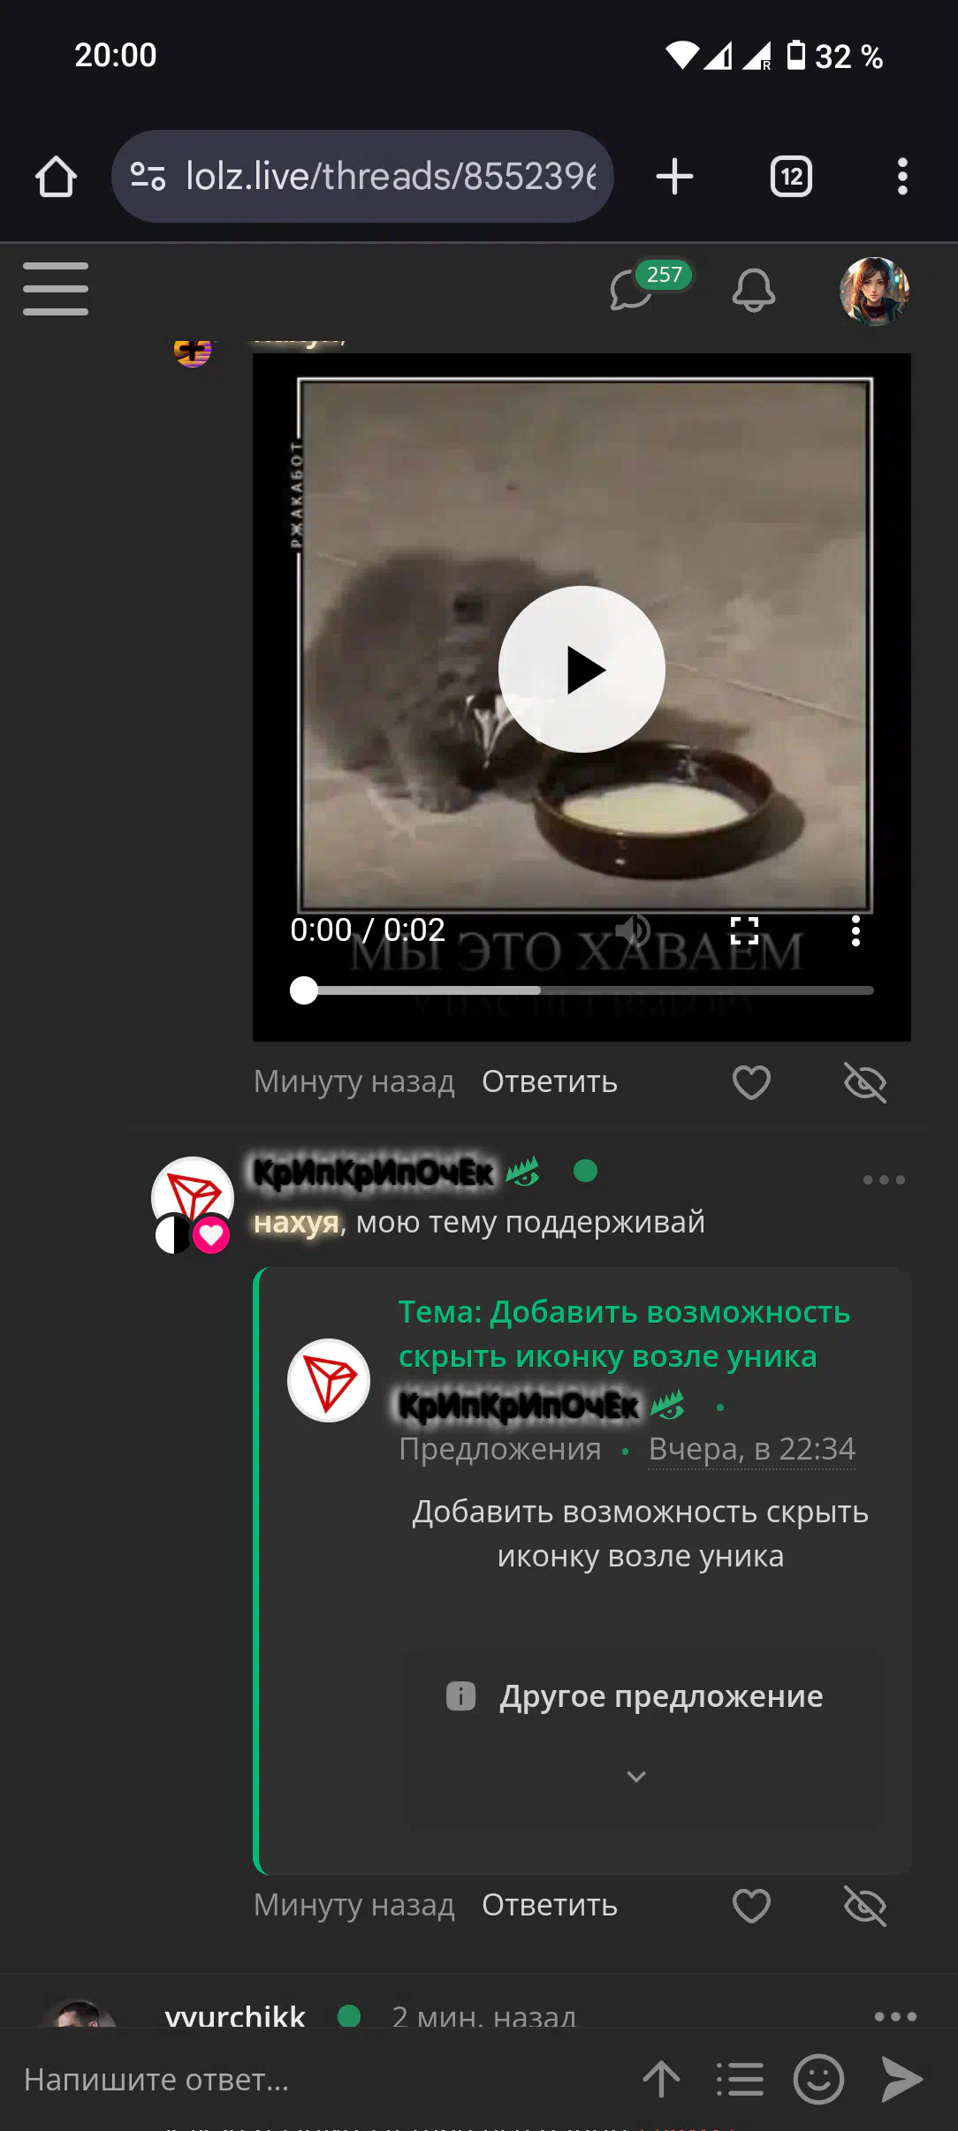Screen dimensions: 958x2131
Task: Open the hamburger navigation menu
Action: pyautogui.click(x=55, y=289)
